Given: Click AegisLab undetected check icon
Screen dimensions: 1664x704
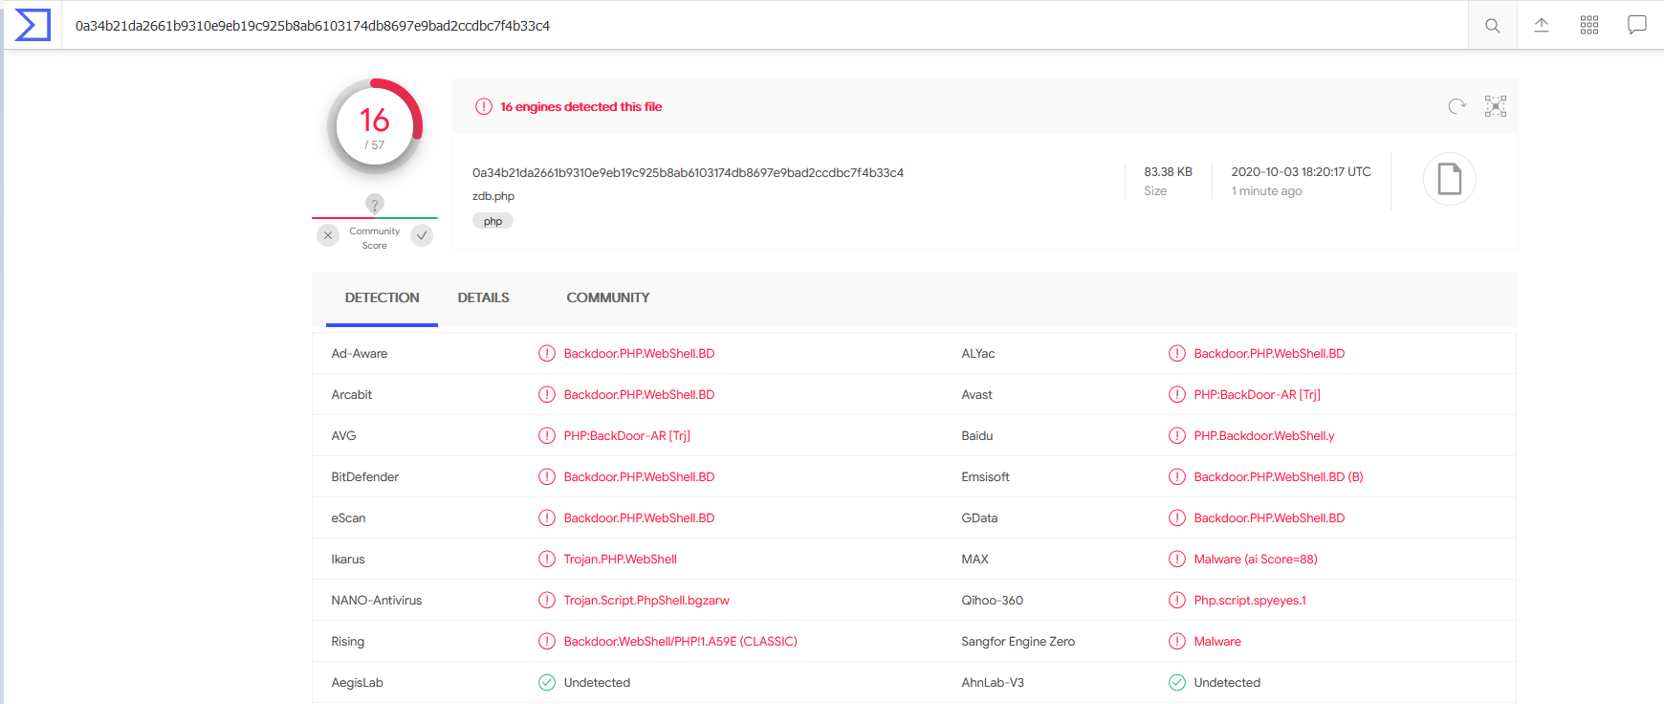Looking at the screenshot, I should (547, 682).
